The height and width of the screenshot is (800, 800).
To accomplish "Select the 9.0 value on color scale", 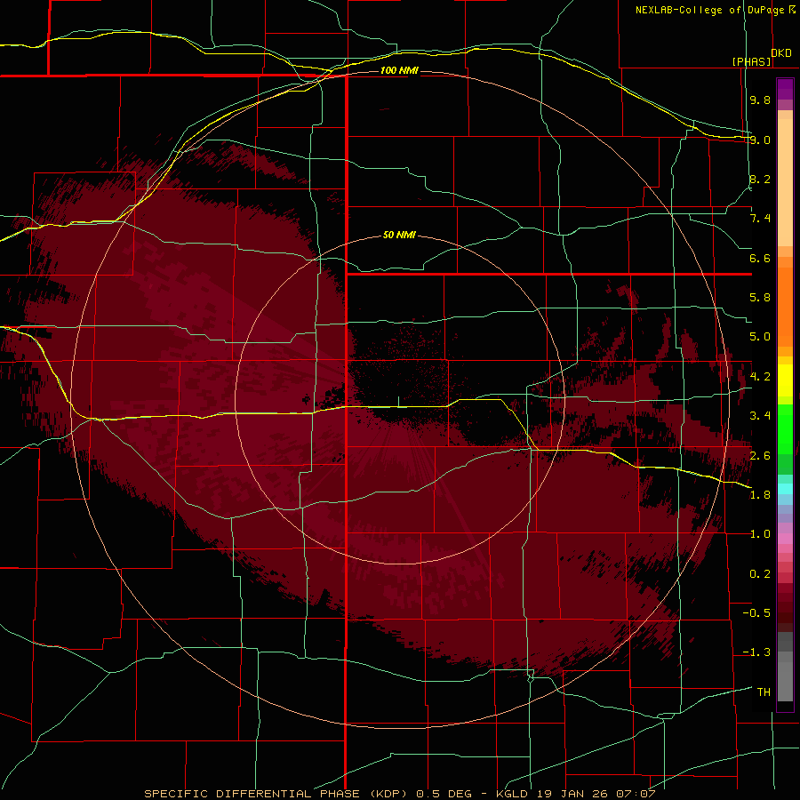I will [760, 140].
